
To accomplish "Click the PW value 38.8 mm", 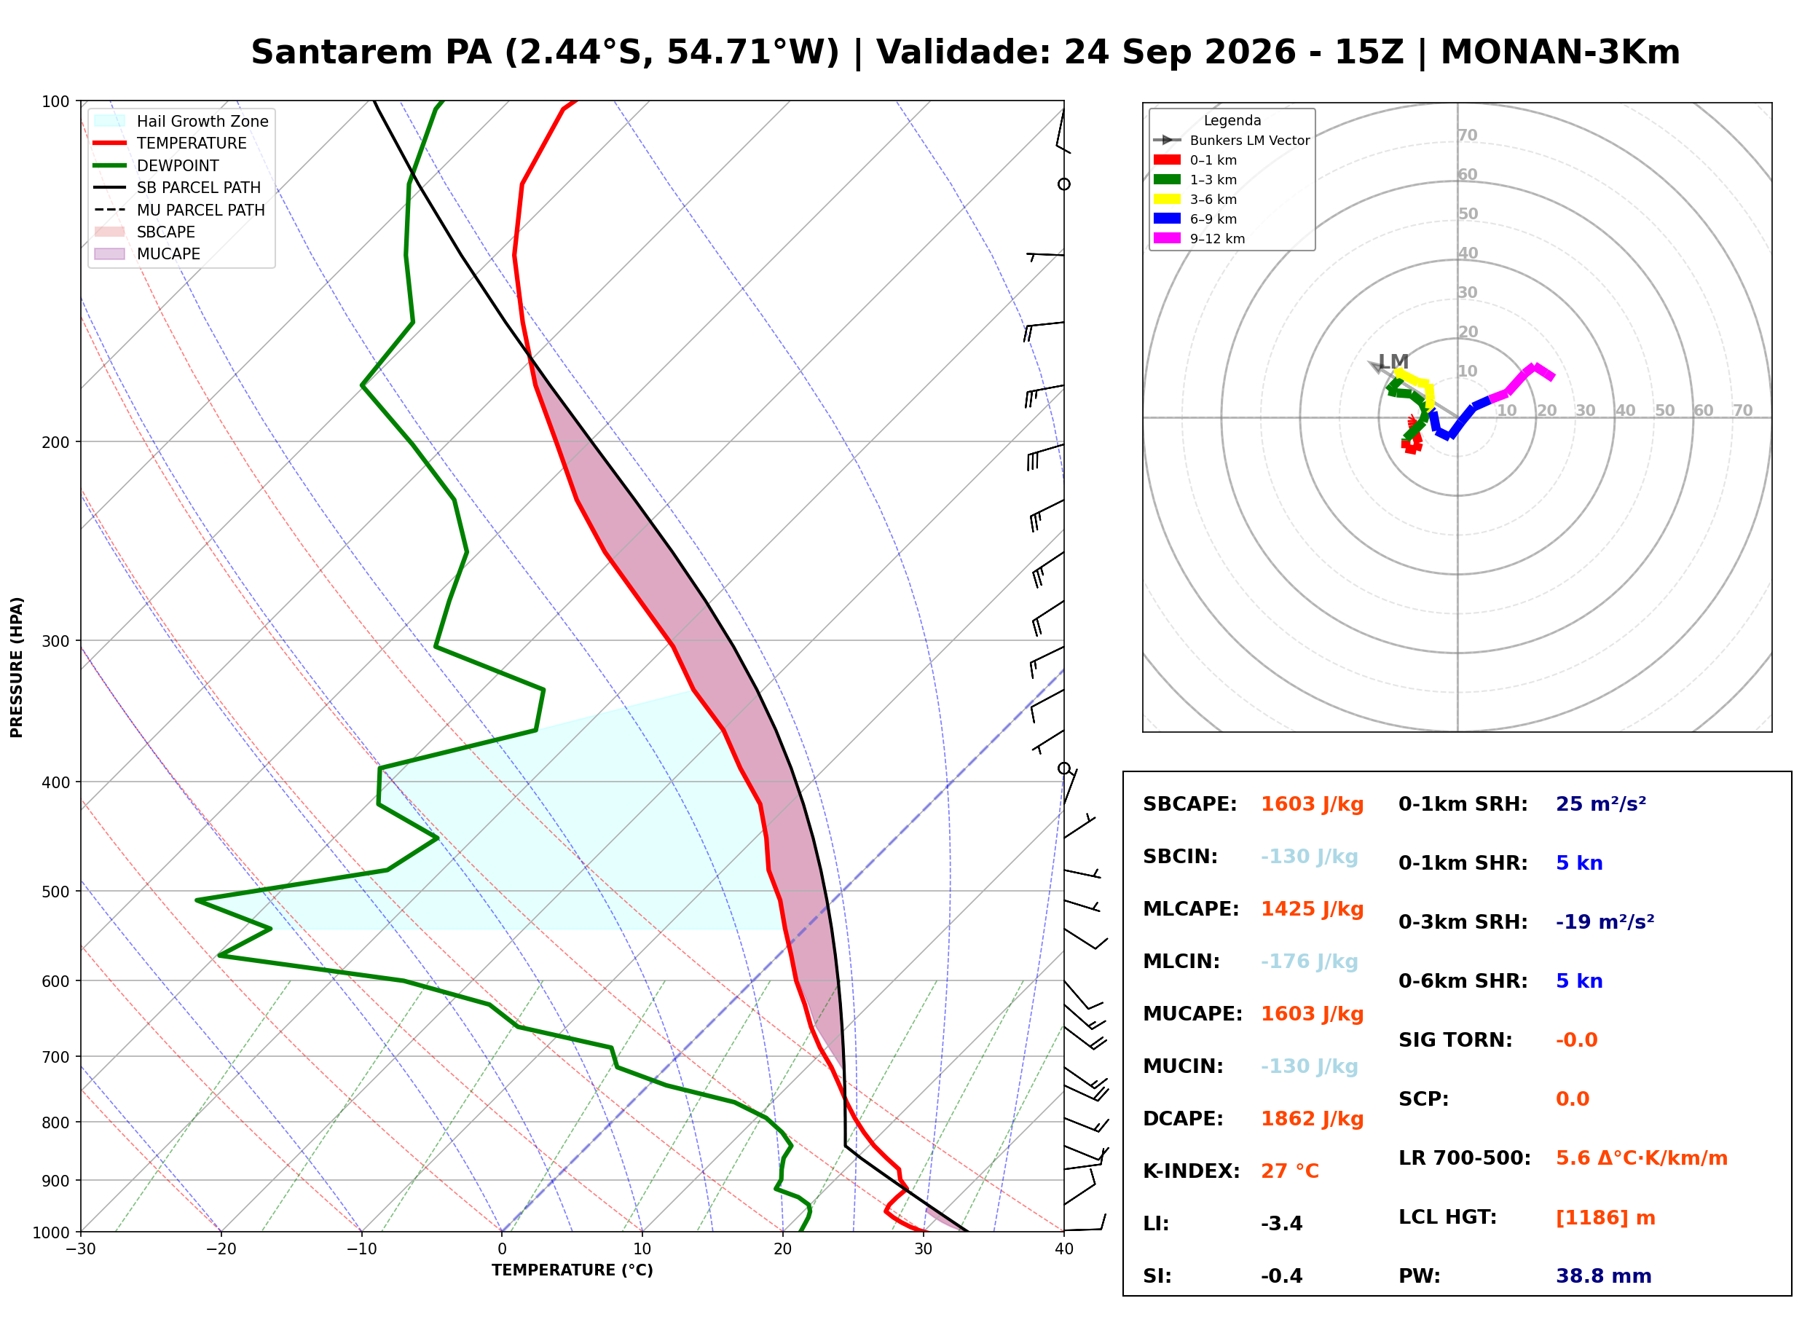I will [1604, 1276].
